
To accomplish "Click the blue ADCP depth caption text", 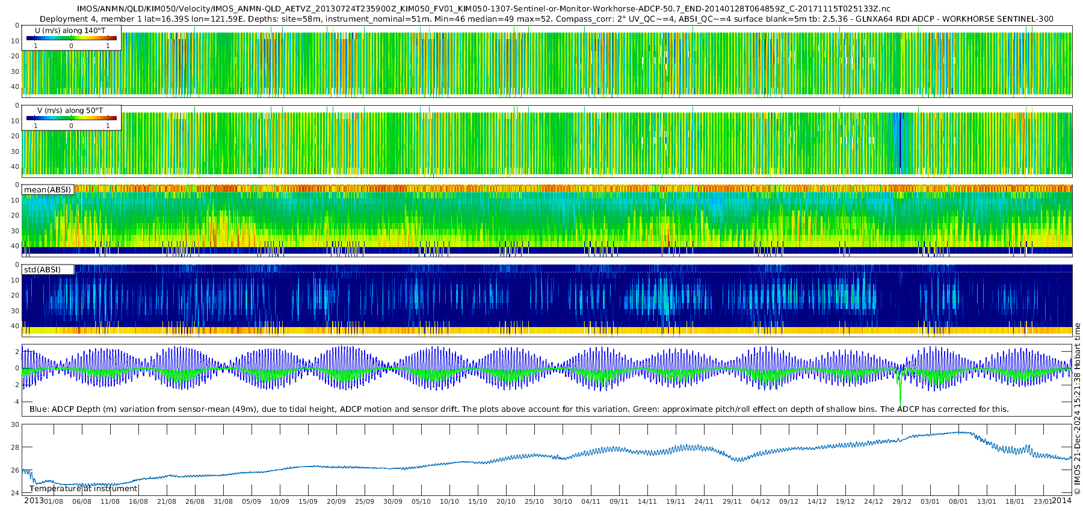I will click(x=519, y=409).
